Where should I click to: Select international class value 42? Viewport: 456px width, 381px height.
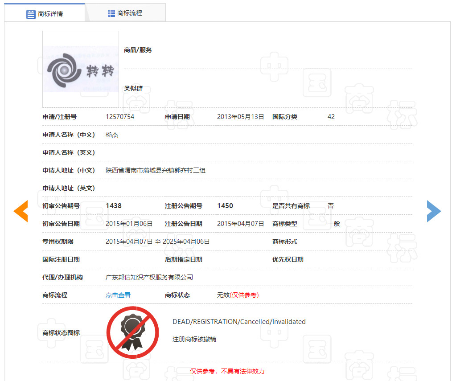coord(331,117)
